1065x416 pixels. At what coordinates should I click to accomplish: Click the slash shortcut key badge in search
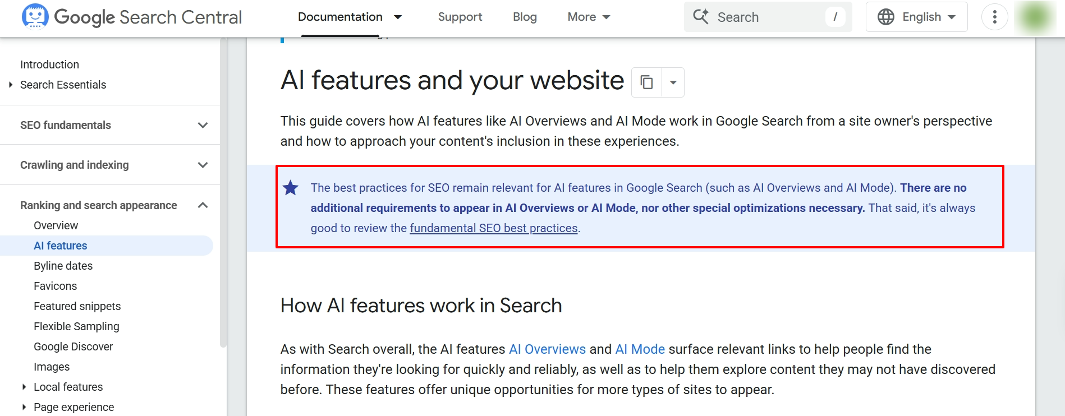pyautogui.click(x=835, y=17)
